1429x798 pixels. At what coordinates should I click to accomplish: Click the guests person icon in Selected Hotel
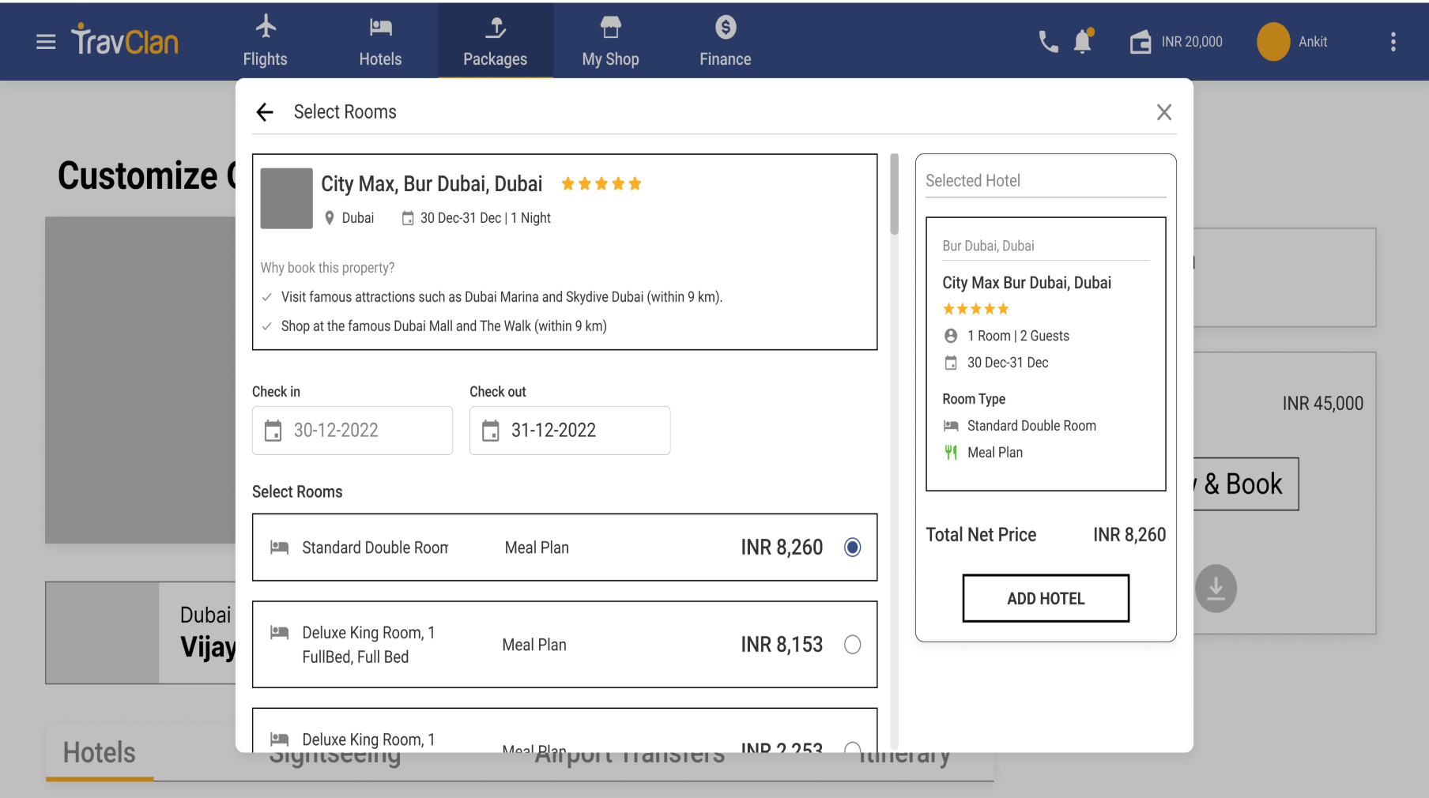point(951,336)
